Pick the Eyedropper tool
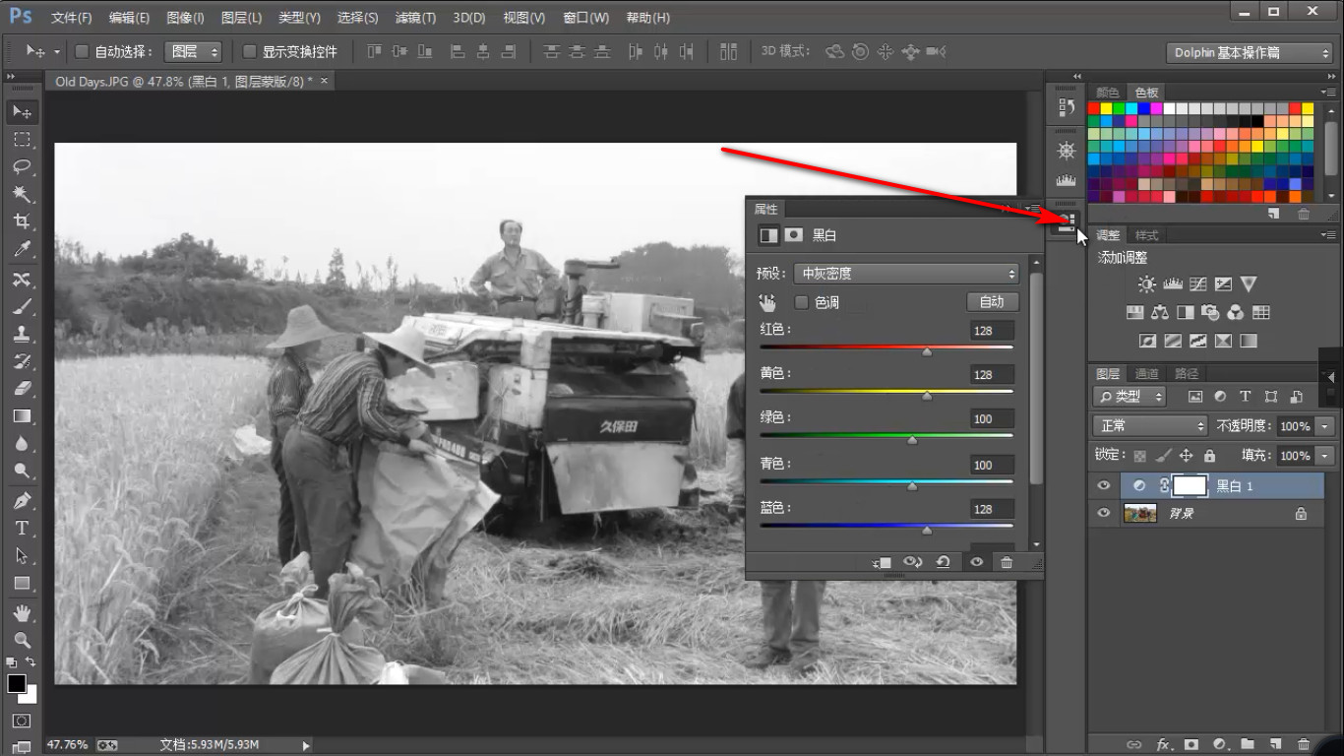The width and height of the screenshot is (1344, 756). coord(22,249)
